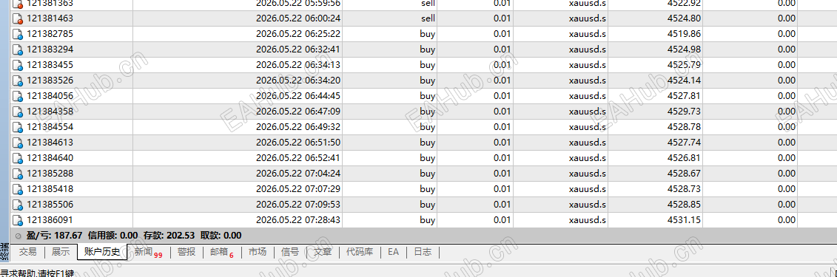The width and height of the screenshot is (837, 277).
Task: Click price 4528.78
Action: coord(684,127)
